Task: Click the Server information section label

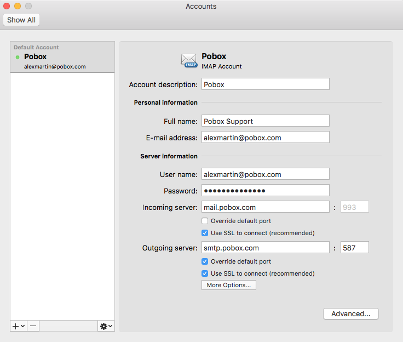Action: point(169,156)
